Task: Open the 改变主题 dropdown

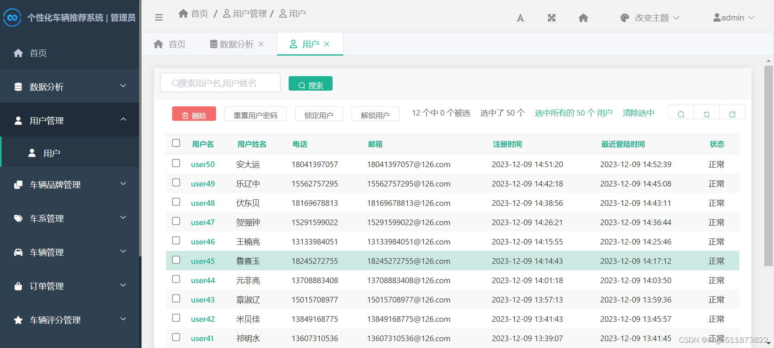Action: [650, 18]
